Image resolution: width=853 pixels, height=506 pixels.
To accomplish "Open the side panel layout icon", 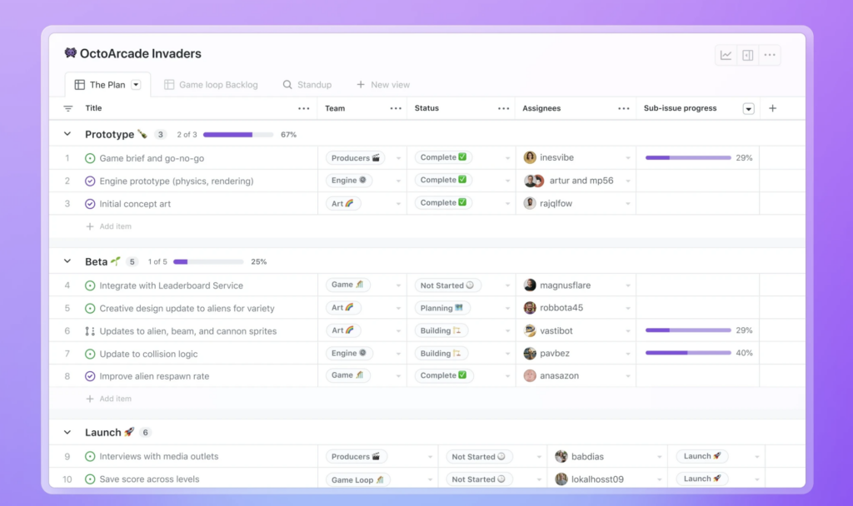I will (x=748, y=55).
